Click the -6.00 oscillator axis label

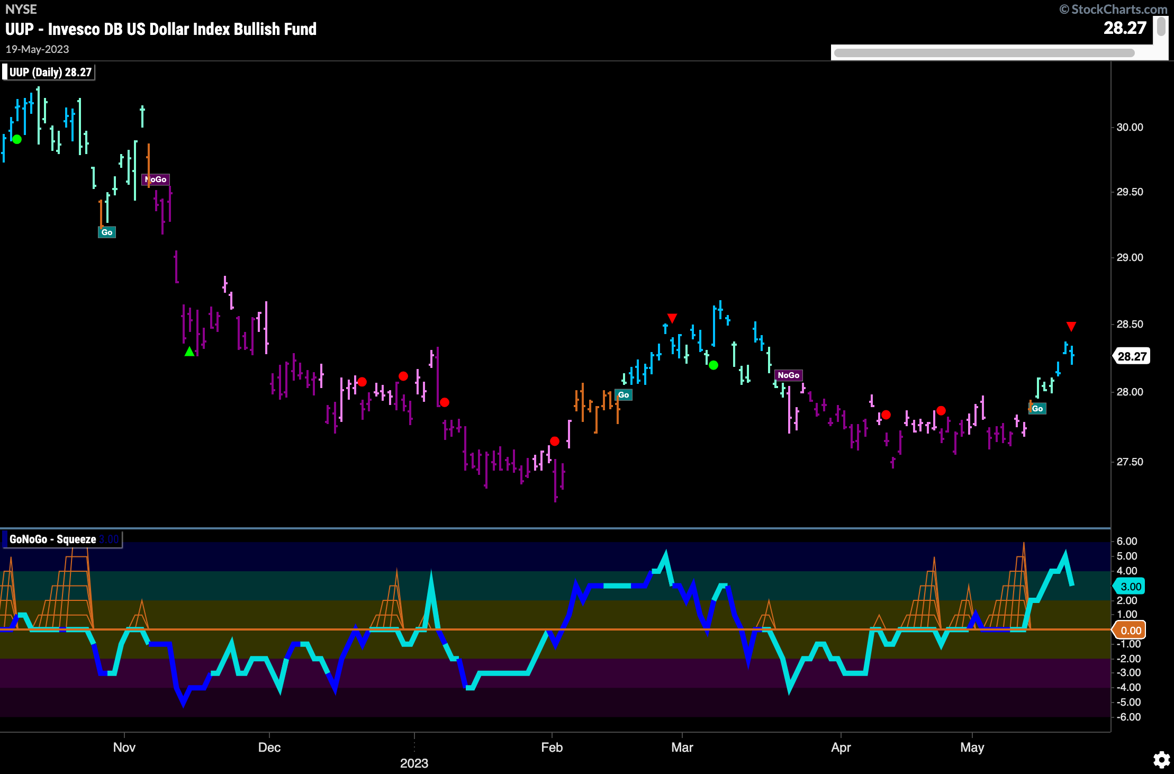[1128, 717]
